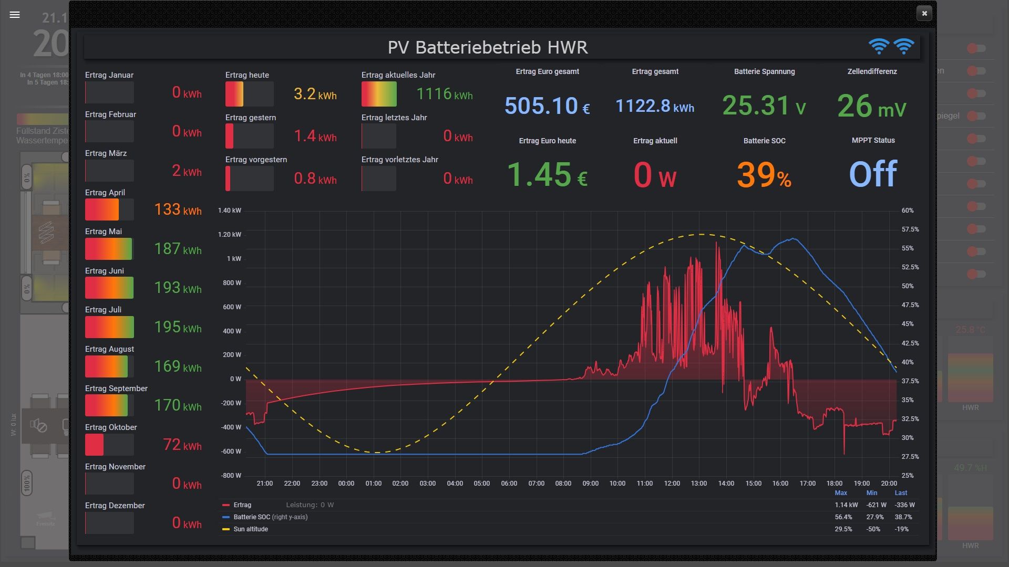Click the Ertrag Mai bar gauge

tap(109, 249)
